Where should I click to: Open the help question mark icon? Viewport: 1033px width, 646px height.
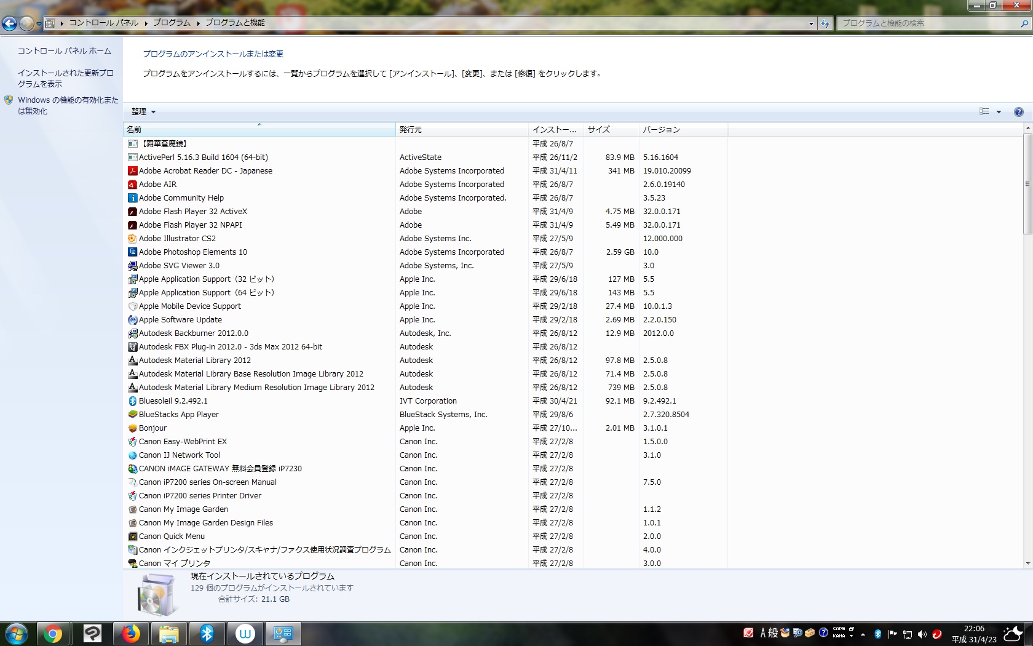coord(1018,112)
